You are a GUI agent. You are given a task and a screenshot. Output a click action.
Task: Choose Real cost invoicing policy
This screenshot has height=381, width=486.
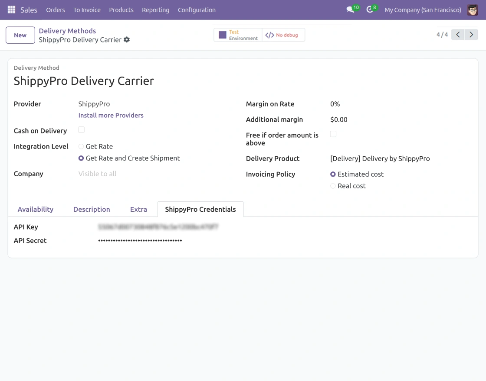click(x=333, y=186)
